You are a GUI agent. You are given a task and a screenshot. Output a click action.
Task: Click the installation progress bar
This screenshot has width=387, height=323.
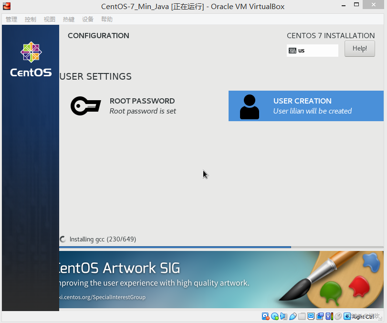tap(221, 247)
